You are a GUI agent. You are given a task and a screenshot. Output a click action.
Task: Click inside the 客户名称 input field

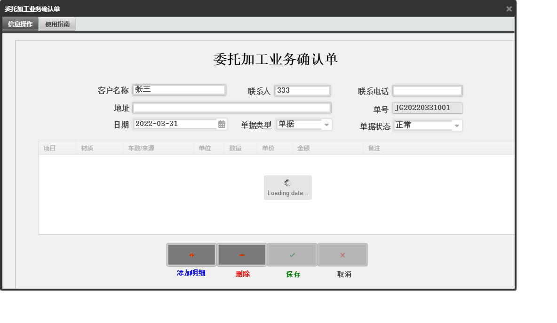pos(179,90)
